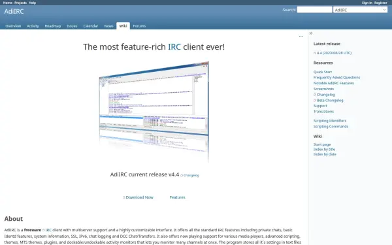The height and width of the screenshot is (245, 392).
Task: Collapse the sidebar with the double-chevron icon
Action: (311, 33)
